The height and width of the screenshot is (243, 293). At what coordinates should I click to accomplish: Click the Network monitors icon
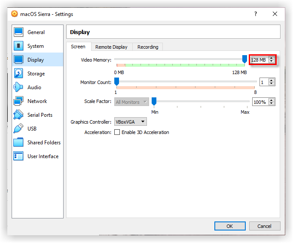[x=18, y=101]
